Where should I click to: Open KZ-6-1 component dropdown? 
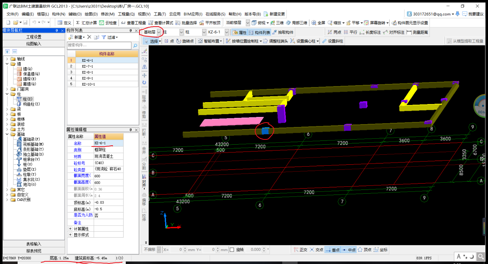[x=227, y=32]
